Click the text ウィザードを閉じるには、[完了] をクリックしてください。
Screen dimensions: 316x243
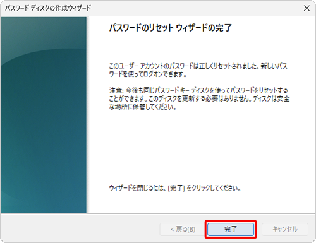click(x=175, y=188)
